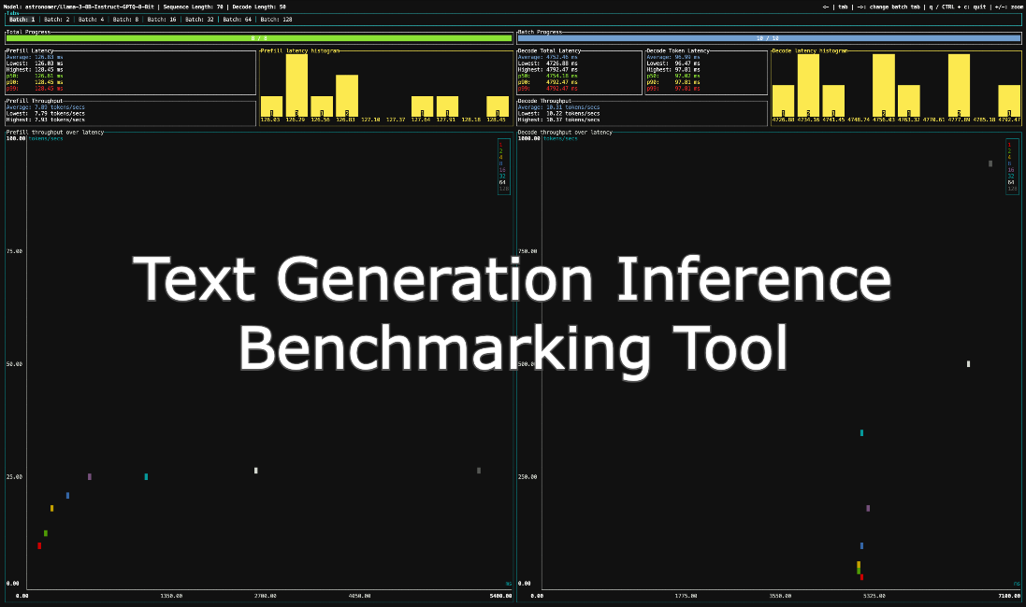Viewport: 1026px width, 607px height.
Task: Click the green Total Progress bar
Action: 259,38
